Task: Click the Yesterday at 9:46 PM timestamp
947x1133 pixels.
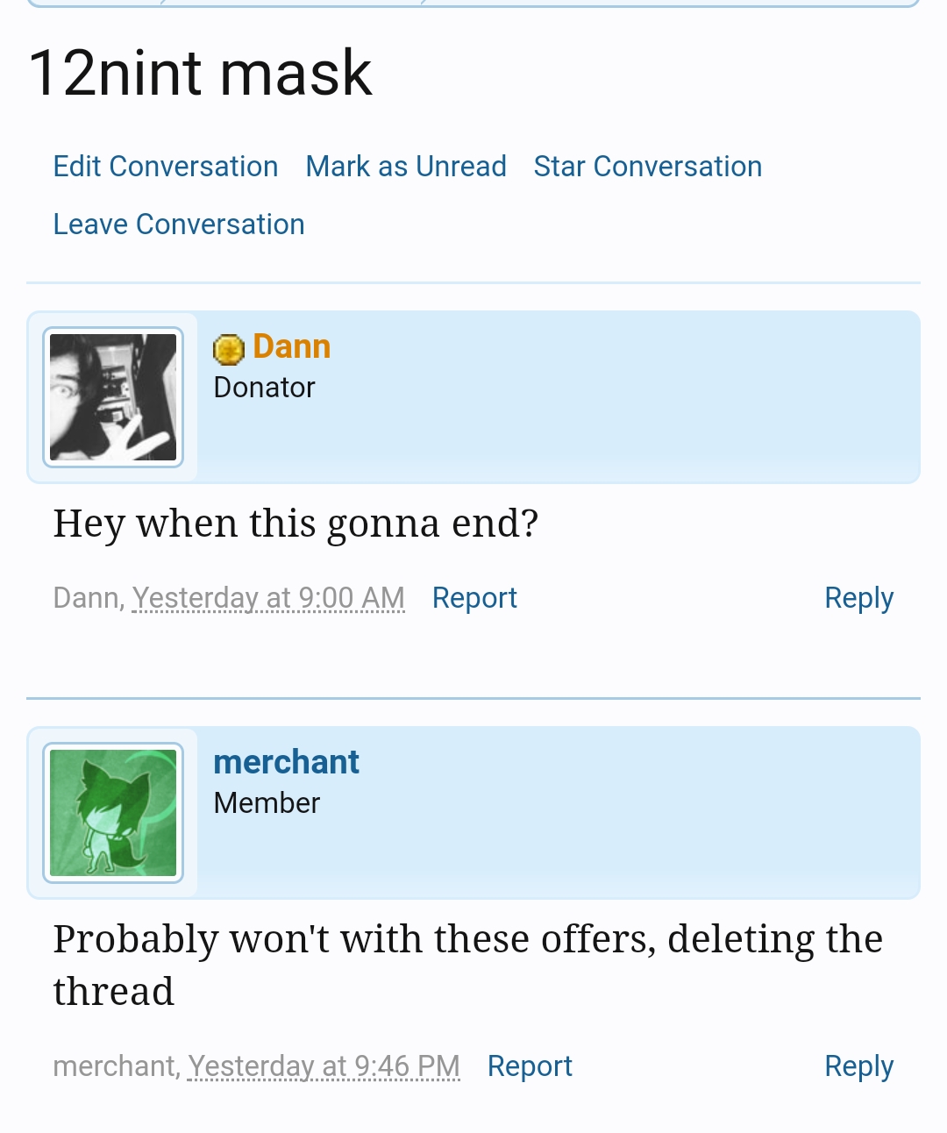Action: pos(324,1065)
